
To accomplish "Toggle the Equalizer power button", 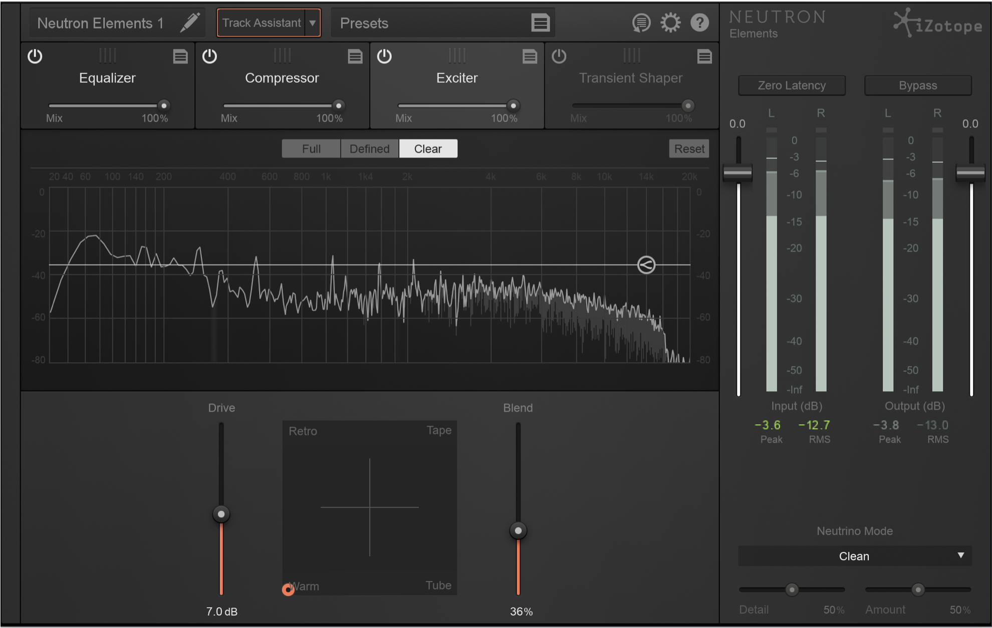I will point(35,56).
